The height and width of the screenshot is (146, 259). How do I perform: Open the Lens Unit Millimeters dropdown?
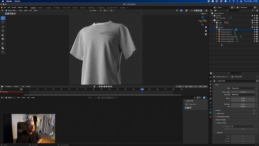[243, 94]
